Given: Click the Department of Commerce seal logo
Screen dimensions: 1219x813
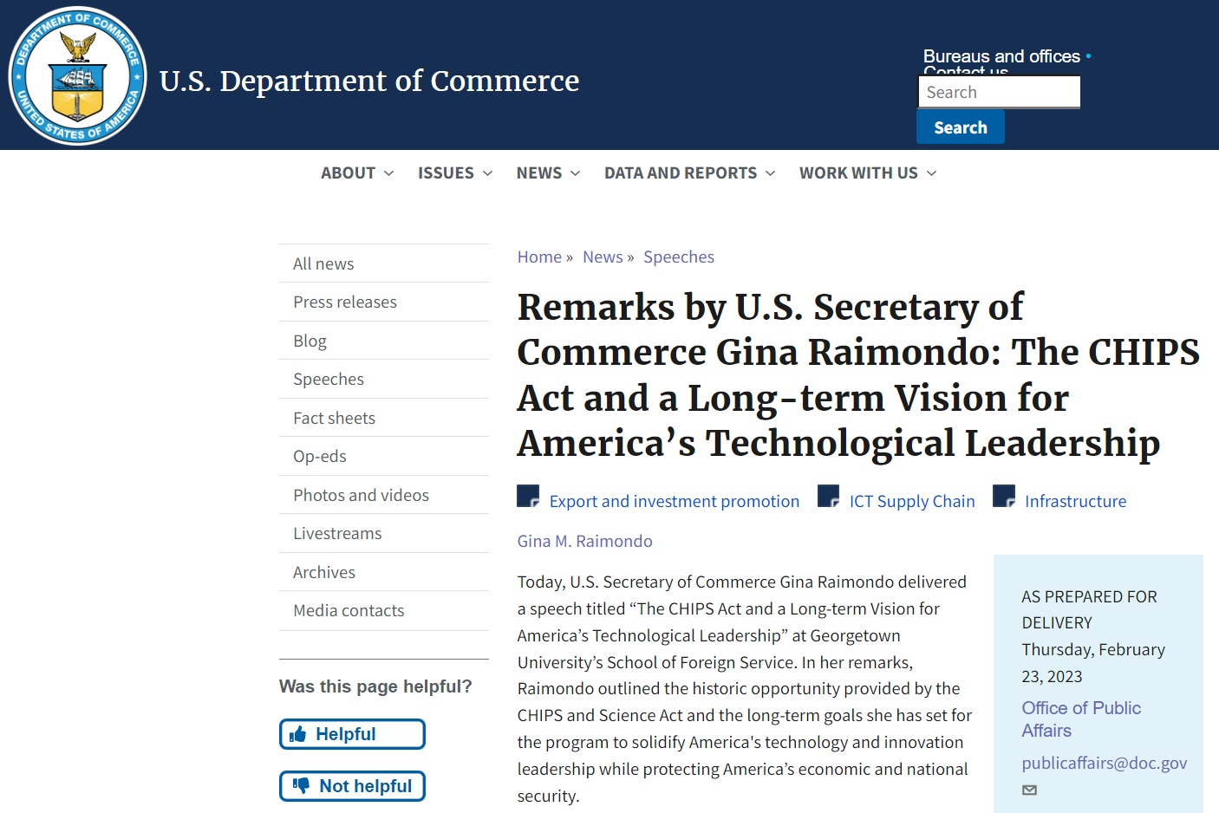Looking at the screenshot, I should [78, 76].
